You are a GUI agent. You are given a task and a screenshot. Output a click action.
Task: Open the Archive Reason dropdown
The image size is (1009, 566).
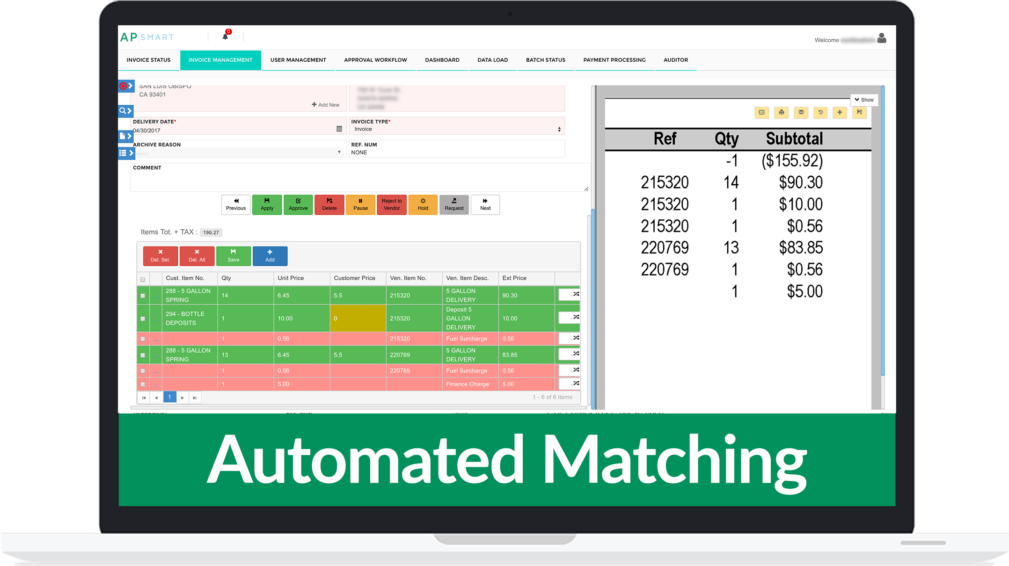click(x=339, y=152)
